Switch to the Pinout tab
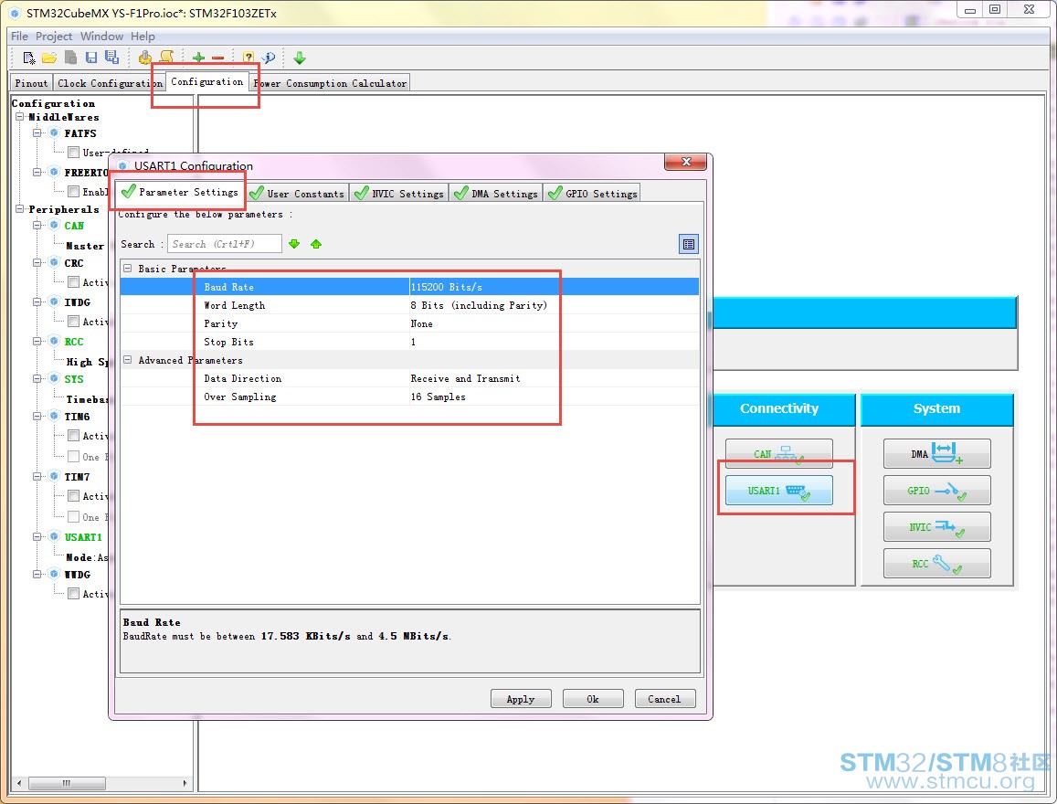The width and height of the screenshot is (1057, 804). click(x=32, y=83)
